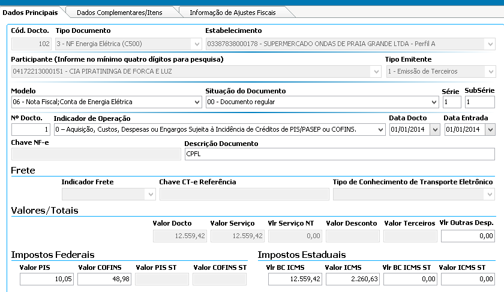Click the Série input field
Image resolution: width=504 pixels, height=292 pixels.
[451, 102]
